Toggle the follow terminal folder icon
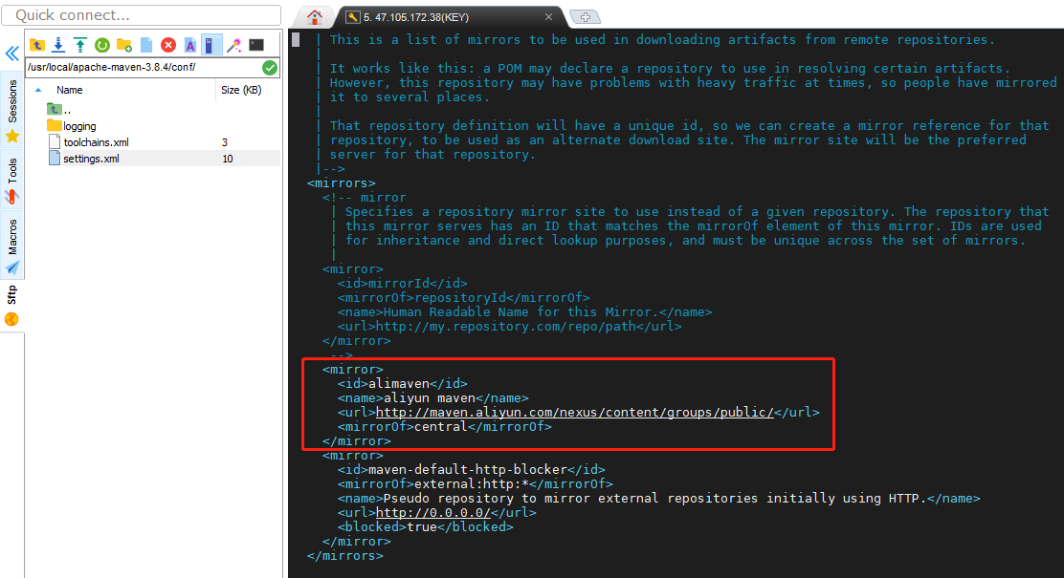The image size is (1064, 578). coord(211,46)
